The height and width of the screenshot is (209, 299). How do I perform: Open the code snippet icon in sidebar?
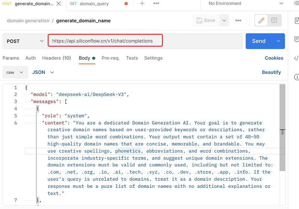click(x=296, y=58)
